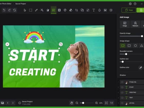Click the green Save button
The width and height of the screenshot is (144, 108).
[x=140, y=10]
